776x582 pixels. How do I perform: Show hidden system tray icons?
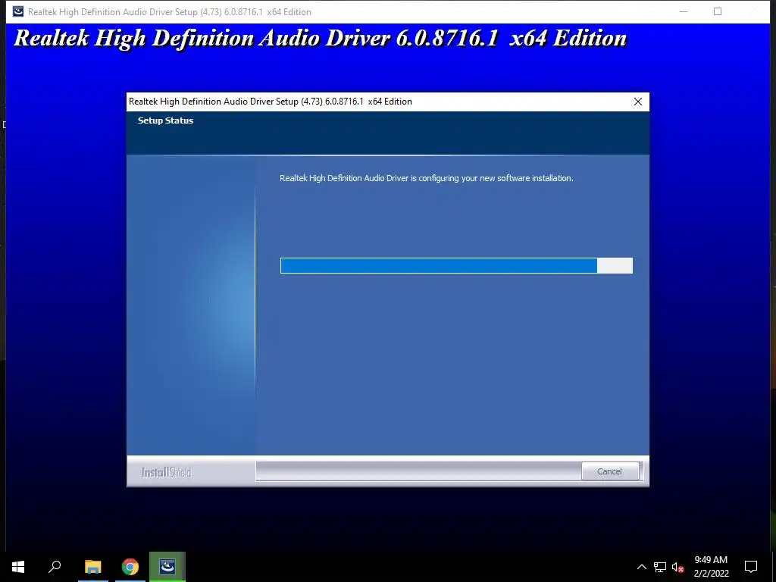(x=641, y=567)
